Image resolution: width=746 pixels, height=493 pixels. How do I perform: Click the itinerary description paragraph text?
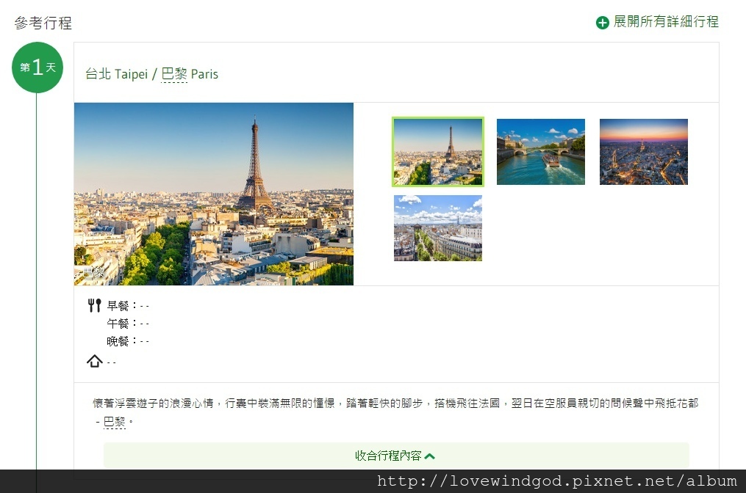pyautogui.click(x=395, y=412)
